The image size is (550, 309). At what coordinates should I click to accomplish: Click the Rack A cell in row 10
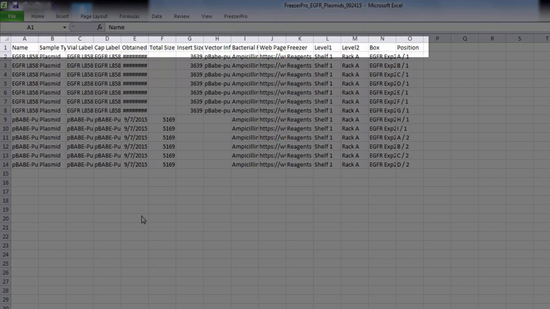click(x=355, y=128)
